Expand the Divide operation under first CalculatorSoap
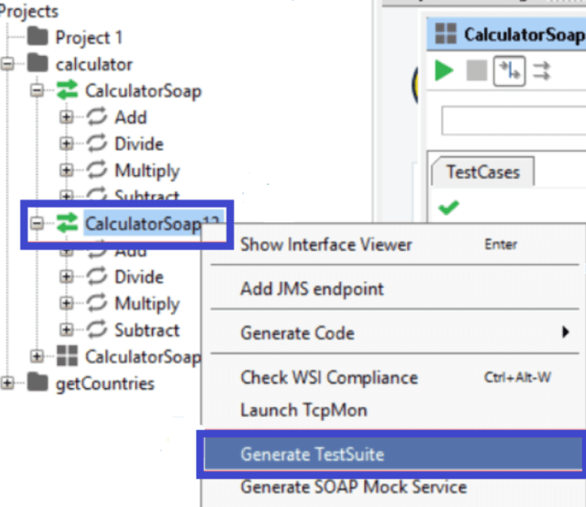The height and width of the screenshot is (507, 586). click(67, 144)
